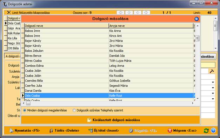Go to the next page arrow

[138, 13]
